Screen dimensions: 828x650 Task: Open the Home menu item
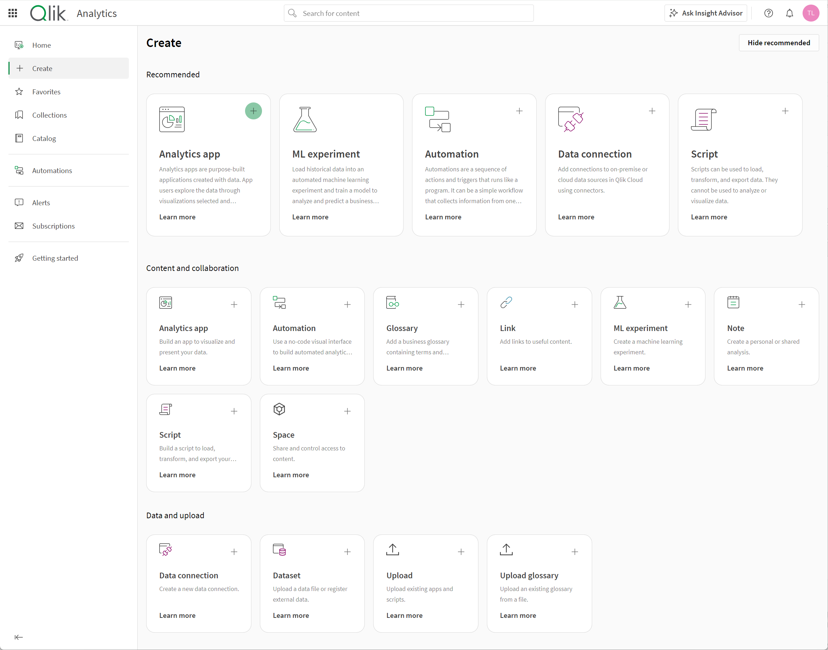click(42, 45)
